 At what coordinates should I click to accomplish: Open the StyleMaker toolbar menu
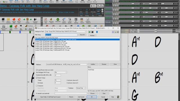(64, 1)
